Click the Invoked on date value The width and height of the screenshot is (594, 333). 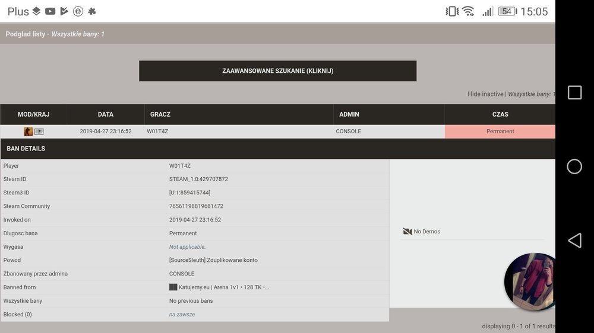coord(195,220)
